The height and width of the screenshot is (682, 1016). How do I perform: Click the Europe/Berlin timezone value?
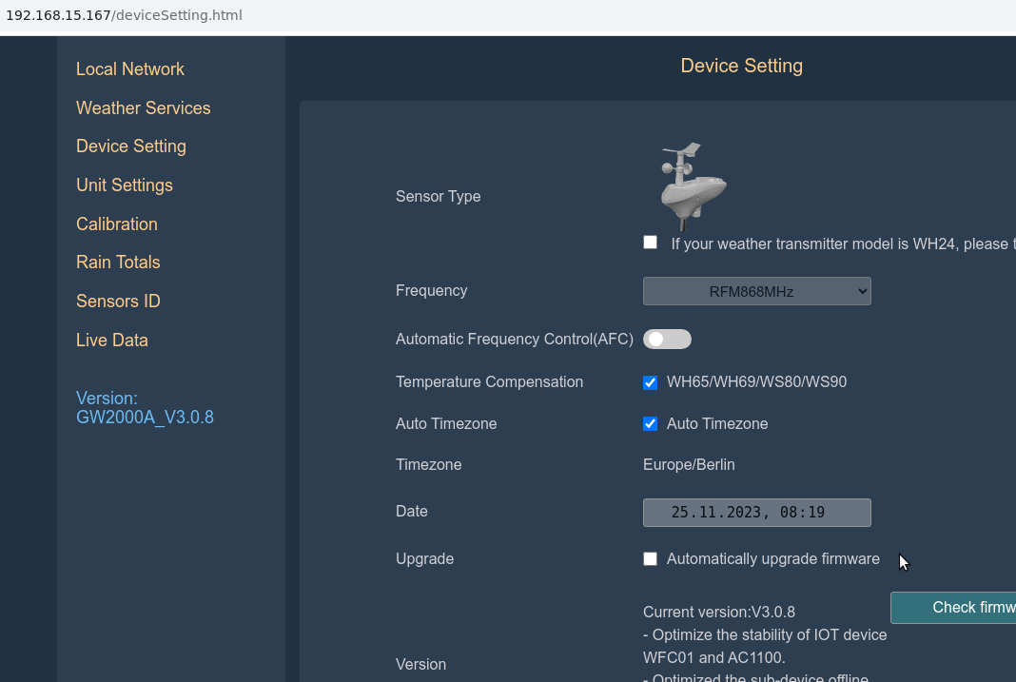tap(689, 465)
